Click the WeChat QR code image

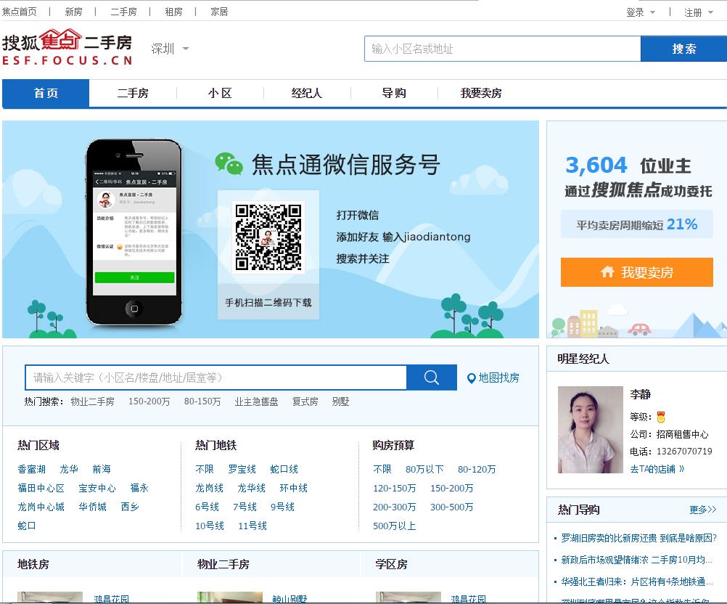(x=268, y=237)
